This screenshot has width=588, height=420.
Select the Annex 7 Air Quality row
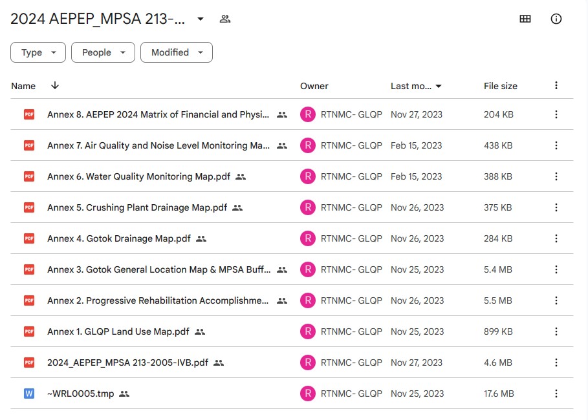tap(292, 145)
